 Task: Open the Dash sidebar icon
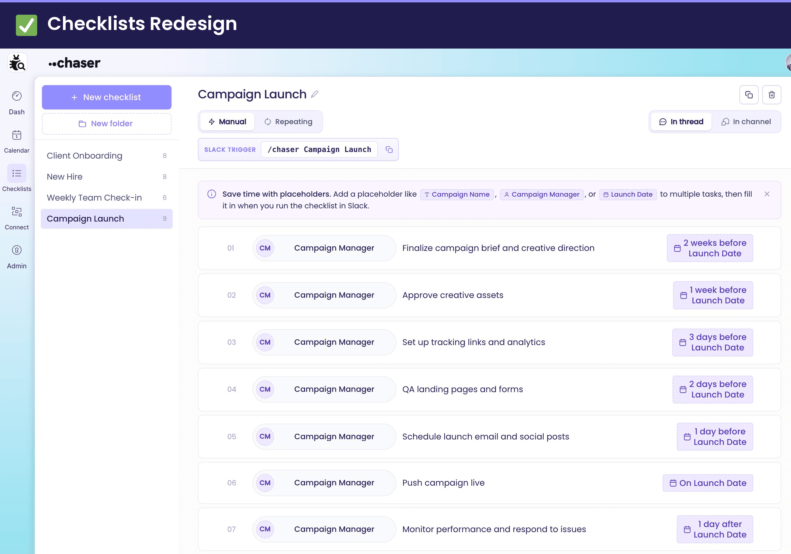point(16,96)
